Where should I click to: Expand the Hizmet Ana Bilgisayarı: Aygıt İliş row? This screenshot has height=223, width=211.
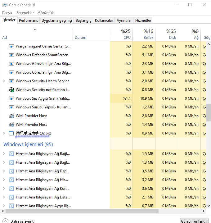(4, 206)
